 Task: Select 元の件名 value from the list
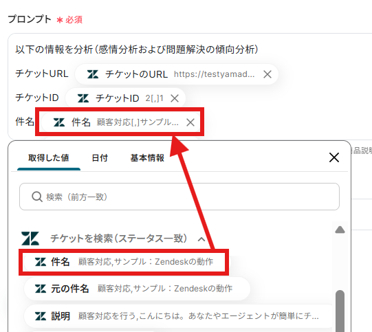137,289
